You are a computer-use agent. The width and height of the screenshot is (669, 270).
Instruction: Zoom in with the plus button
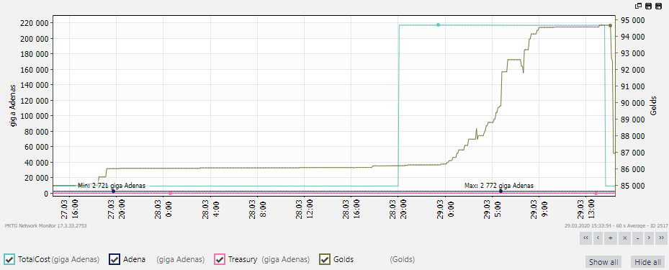click(x=611, y=238)
